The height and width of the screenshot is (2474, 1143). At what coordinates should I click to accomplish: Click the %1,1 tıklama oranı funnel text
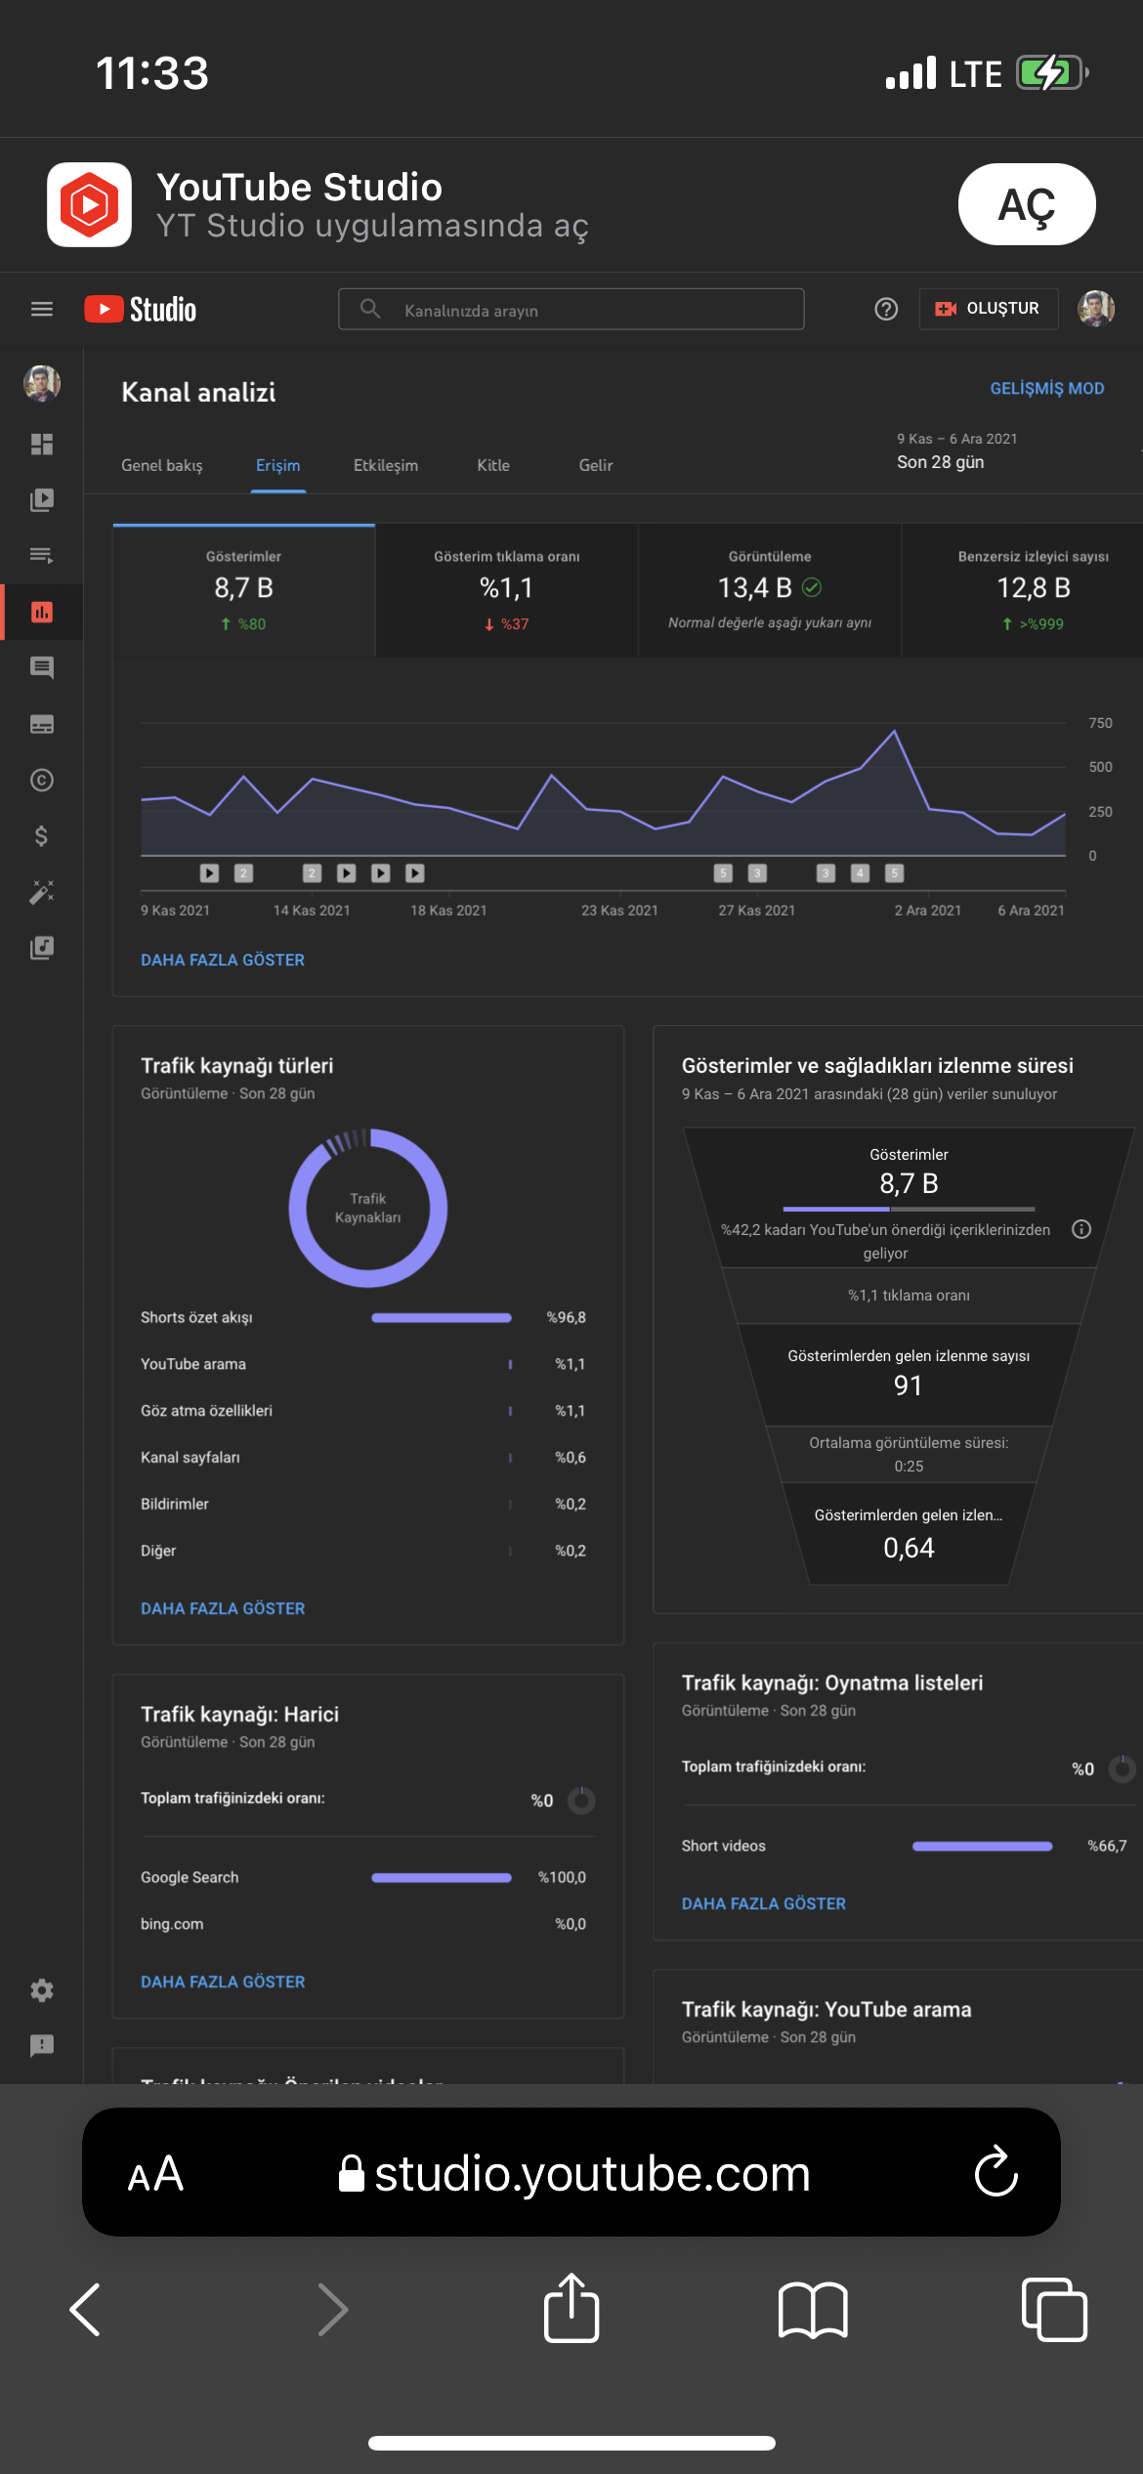coord(909,1295)
